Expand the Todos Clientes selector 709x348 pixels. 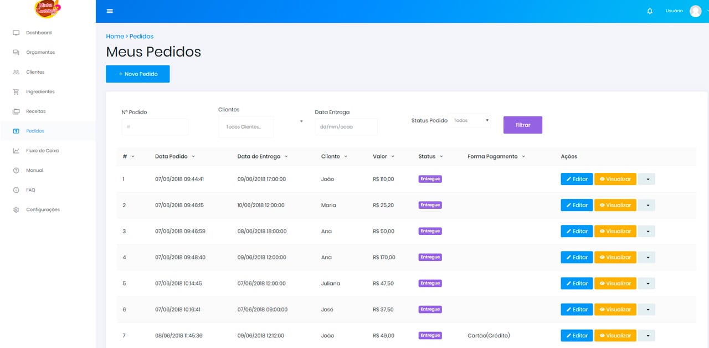click(x=261, y=126)
